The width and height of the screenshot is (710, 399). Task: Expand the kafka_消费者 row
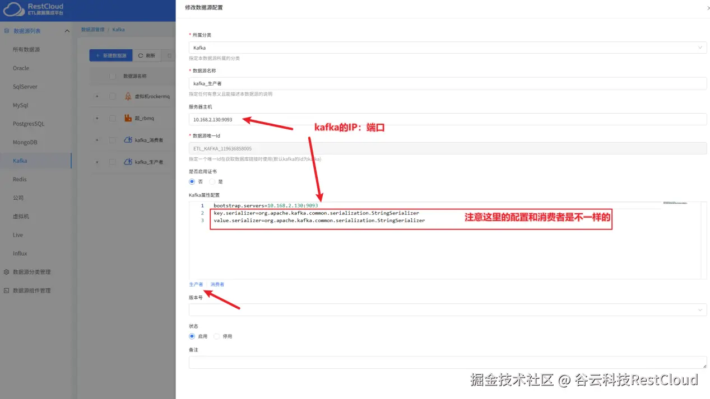click(97, 140)
